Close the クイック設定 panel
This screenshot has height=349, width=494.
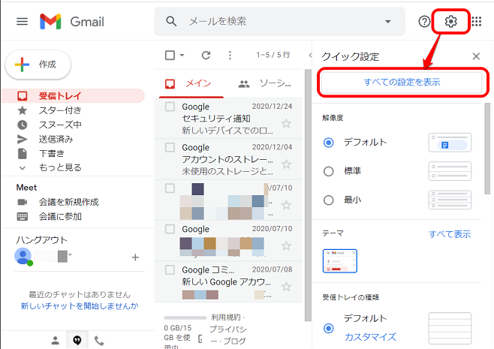[476, 56]
